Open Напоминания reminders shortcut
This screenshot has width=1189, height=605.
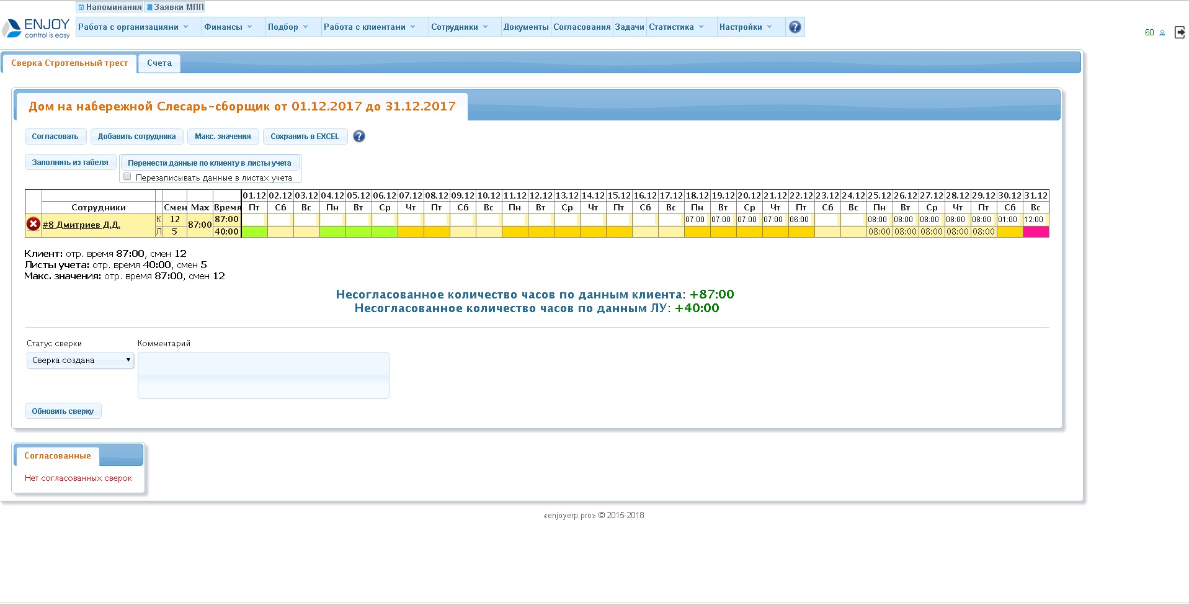coord(110,7)
